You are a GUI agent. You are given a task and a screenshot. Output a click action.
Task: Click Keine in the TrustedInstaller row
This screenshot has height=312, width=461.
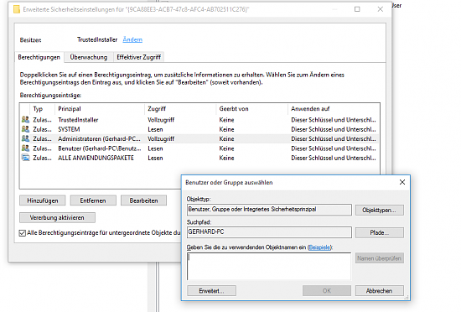click(x=226, y=120)
